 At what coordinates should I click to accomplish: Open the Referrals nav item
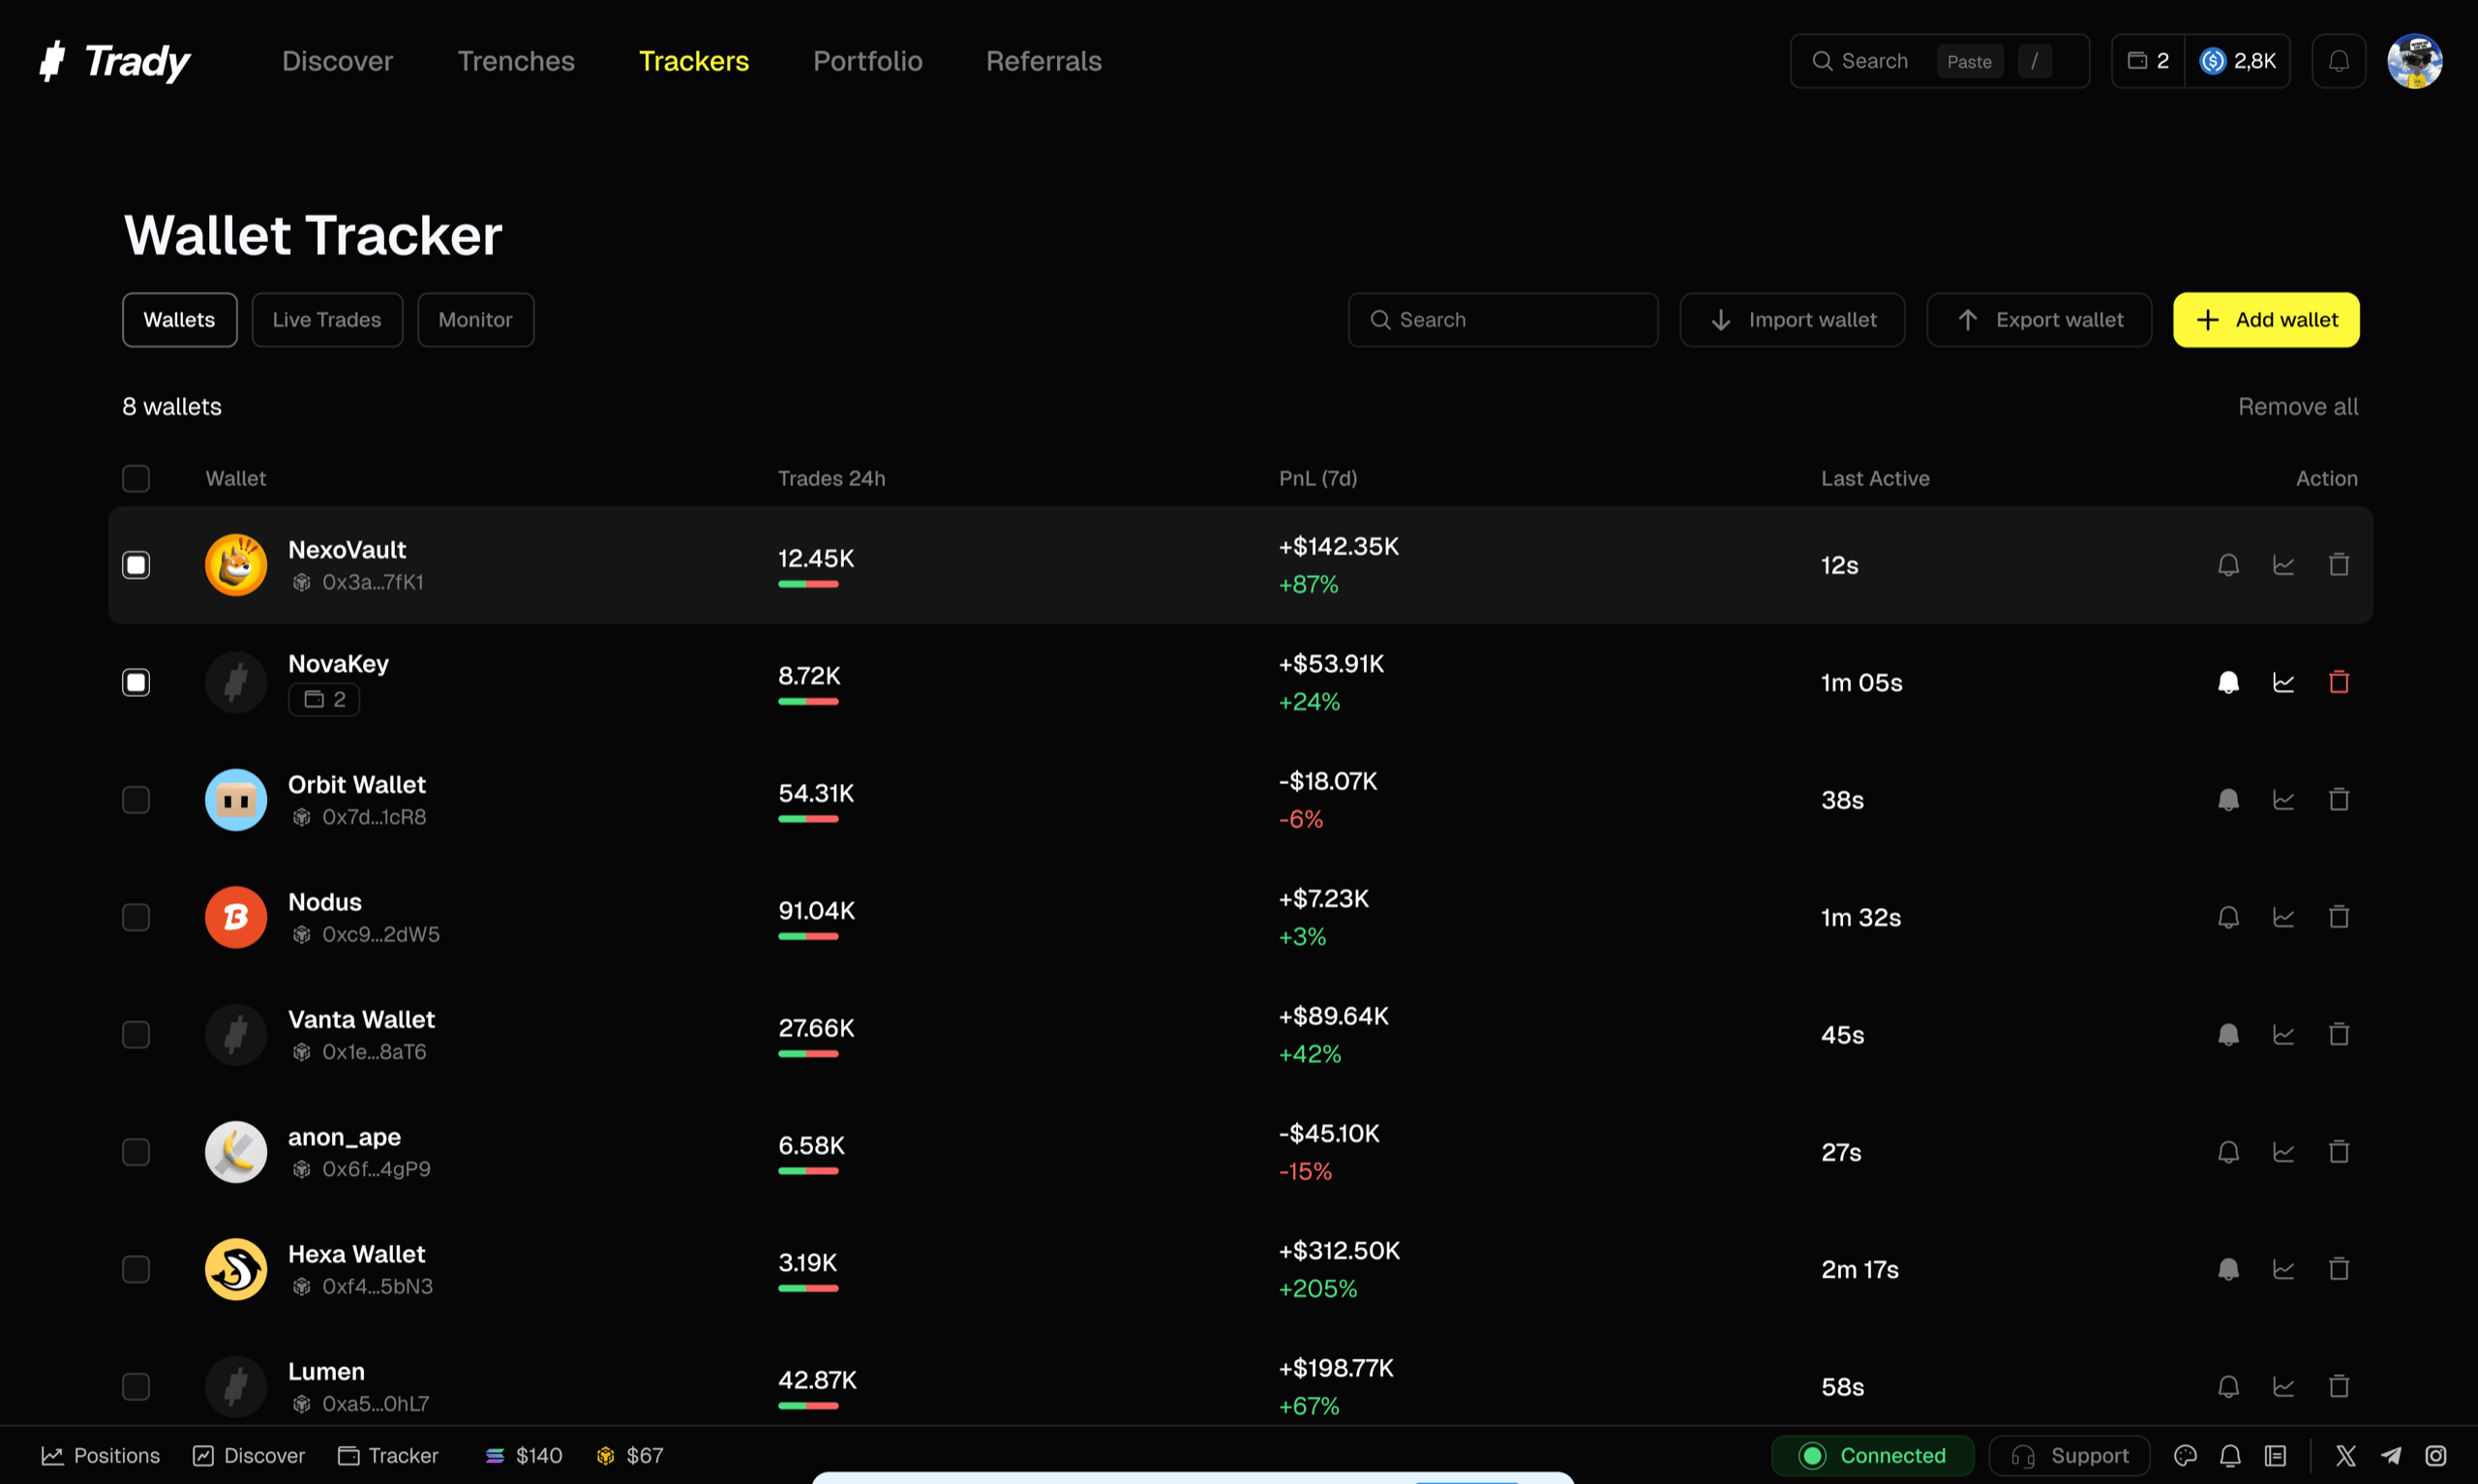pos(1043,61)
